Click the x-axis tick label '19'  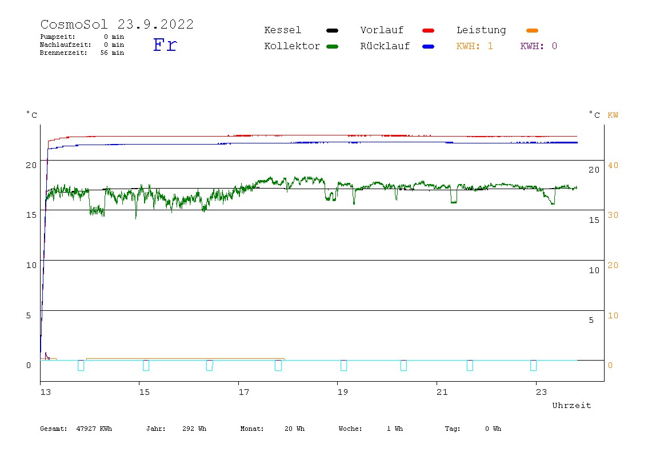343,392
